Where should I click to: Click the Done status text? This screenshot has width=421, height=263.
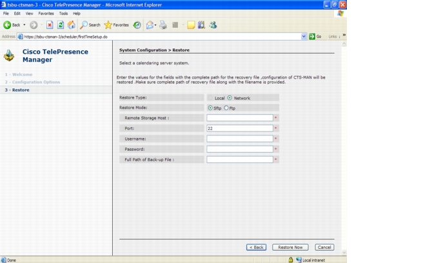click(x=12, y=260)
